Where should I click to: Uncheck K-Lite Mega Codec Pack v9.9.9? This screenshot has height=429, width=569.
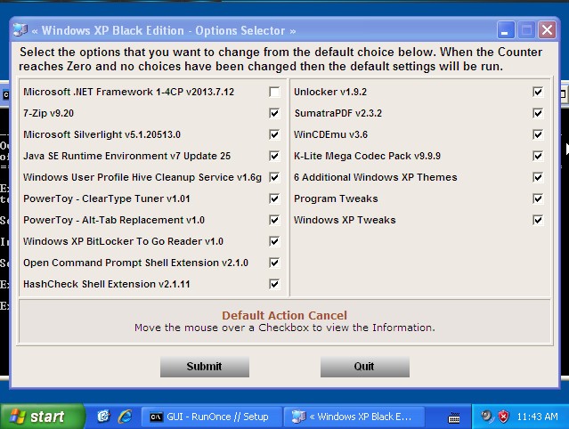point(538,156)
